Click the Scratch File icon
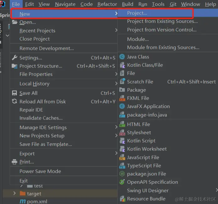This screenshot has width=218, height=204. pos(122,81)
